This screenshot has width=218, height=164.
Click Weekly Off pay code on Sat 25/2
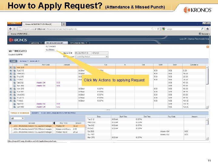[41, 83]
